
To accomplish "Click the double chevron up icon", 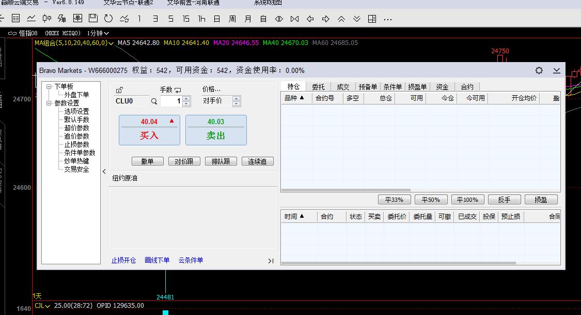I will click(341, 19).
